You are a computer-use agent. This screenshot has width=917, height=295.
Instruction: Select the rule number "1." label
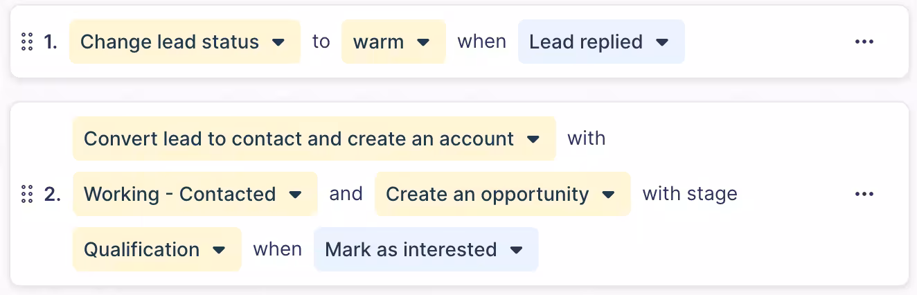click(51, 42)
